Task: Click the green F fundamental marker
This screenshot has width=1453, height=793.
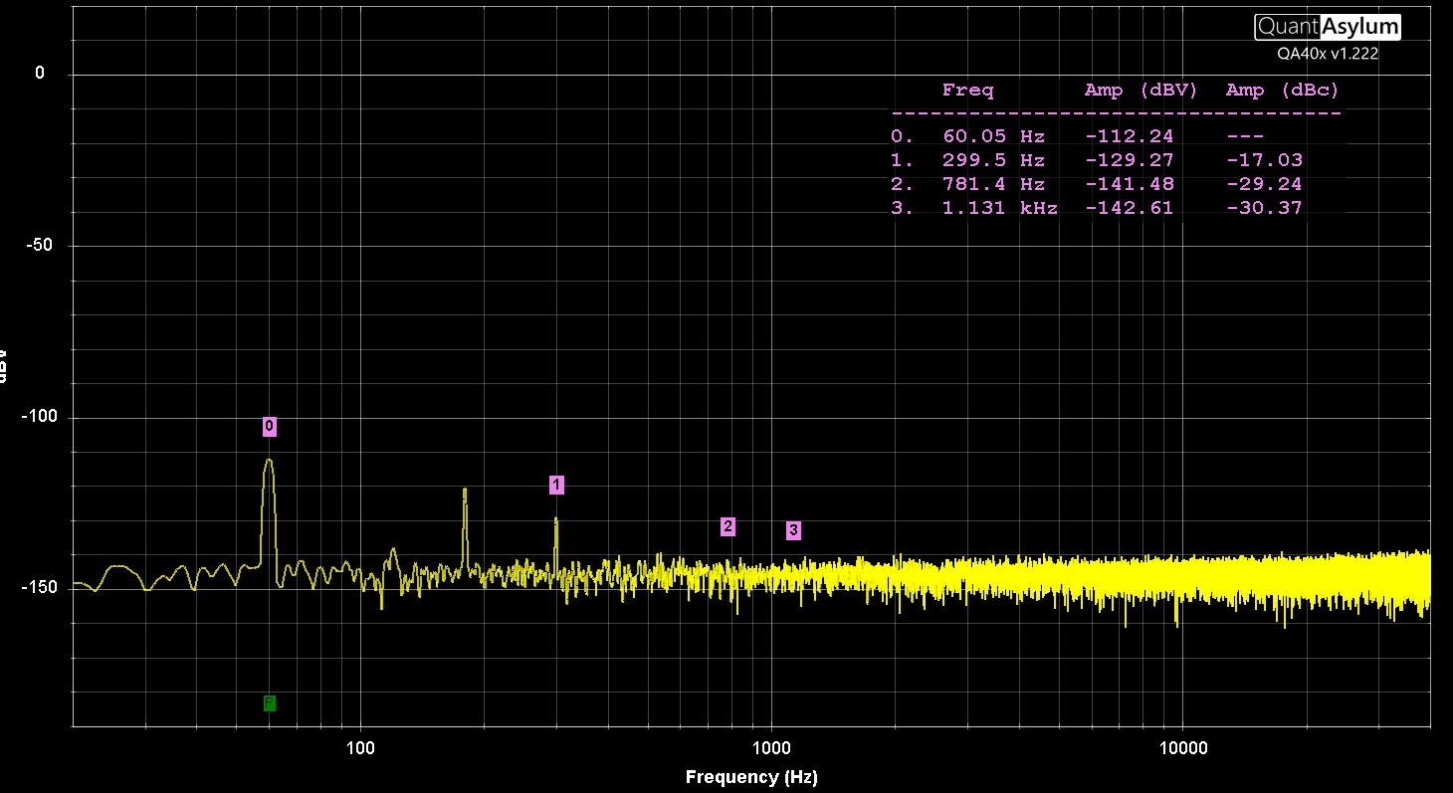Action: point(270,703)
